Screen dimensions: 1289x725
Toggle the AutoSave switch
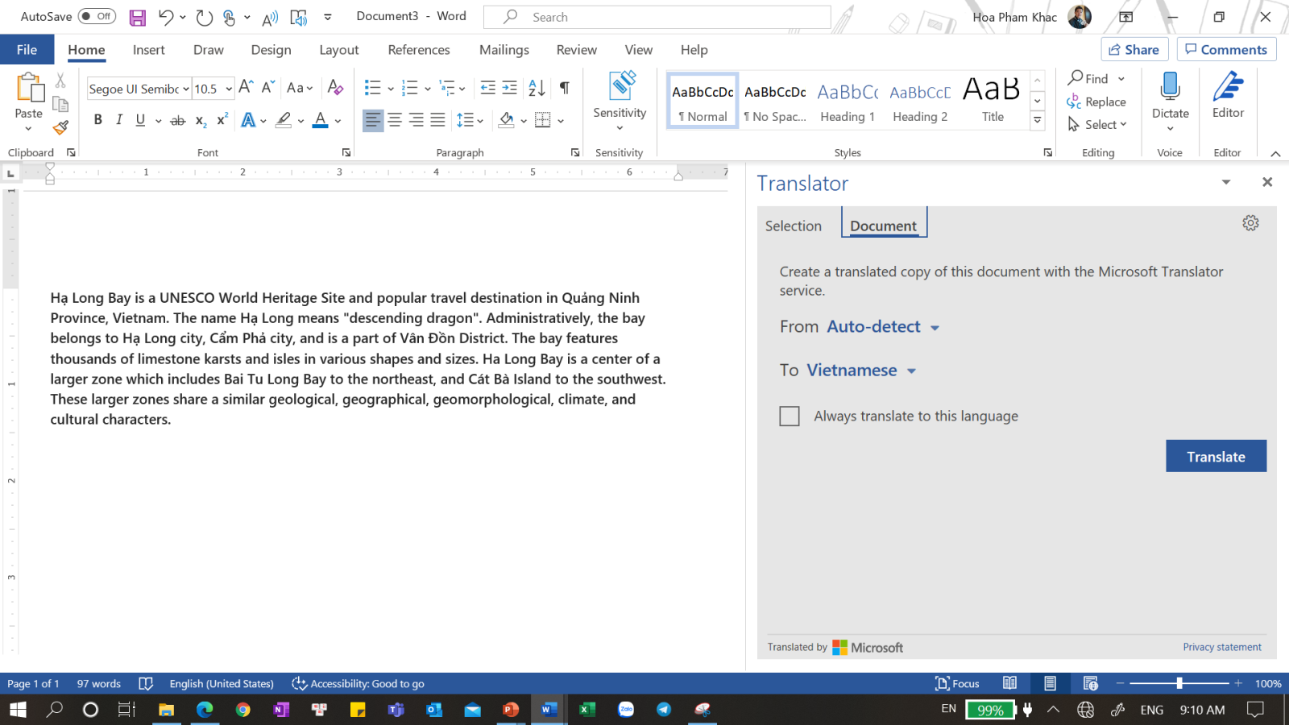[x=97, y=16]
